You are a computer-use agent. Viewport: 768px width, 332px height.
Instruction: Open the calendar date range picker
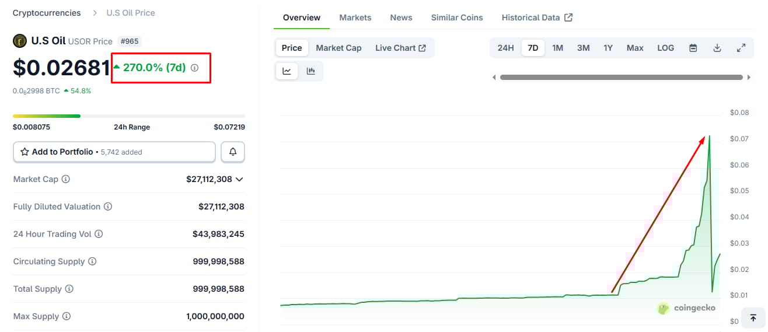coord(693,48)
